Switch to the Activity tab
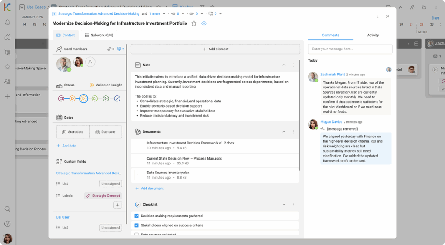 372,35
